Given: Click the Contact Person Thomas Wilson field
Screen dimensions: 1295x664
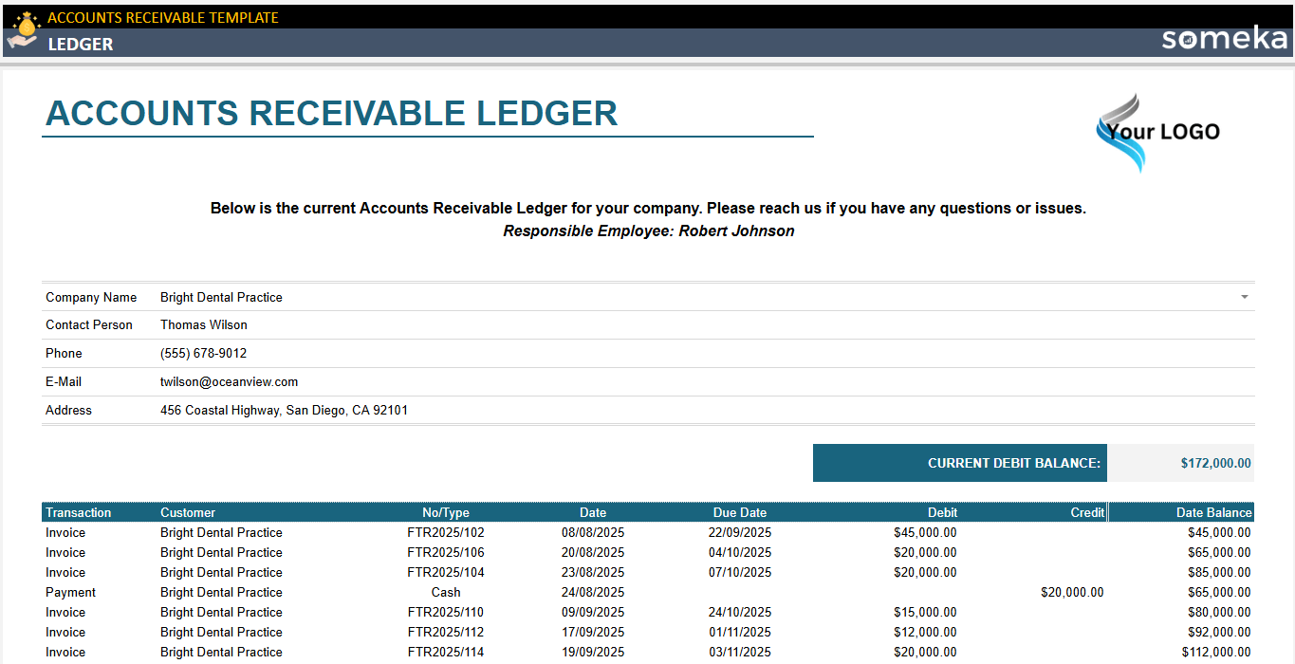Looking at the screenshot, I should pyautogui.click(x=203, y=324).
